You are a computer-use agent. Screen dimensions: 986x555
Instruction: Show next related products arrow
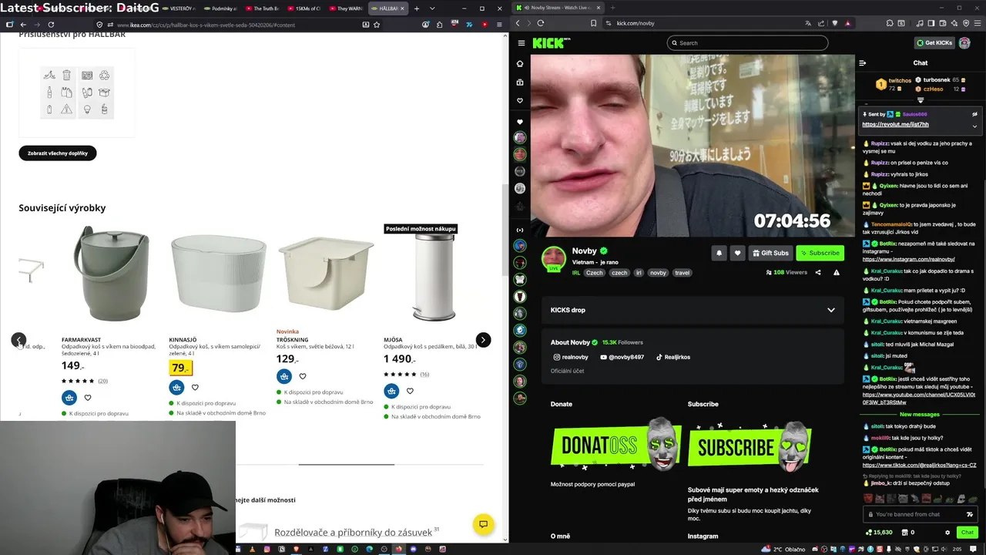[x=483, y=340]
